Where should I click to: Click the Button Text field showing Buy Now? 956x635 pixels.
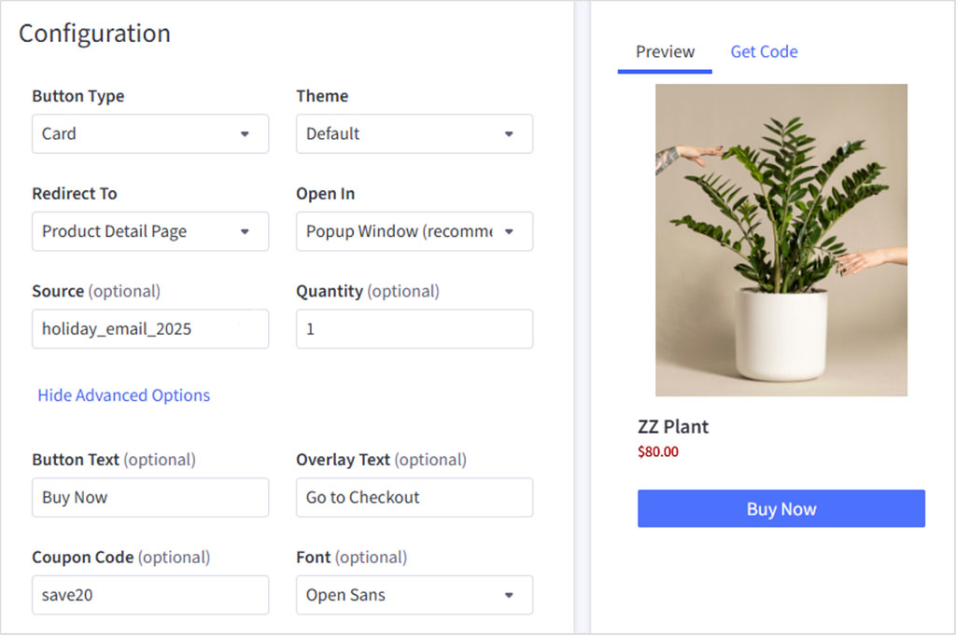click(x=149, y=497)
